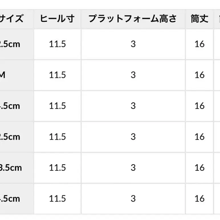The width and height of the screenshot is (220, 220).
Task: Click heel value 11.5 in the 3.5cm row
Action: pyautogui.click(x=57, y=168)
